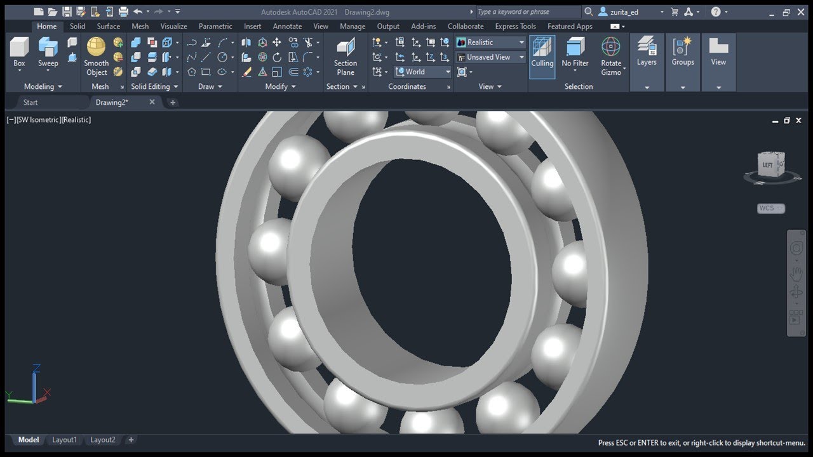Click the Plot printer icon

pyautogui.click(x=123, y=11)
